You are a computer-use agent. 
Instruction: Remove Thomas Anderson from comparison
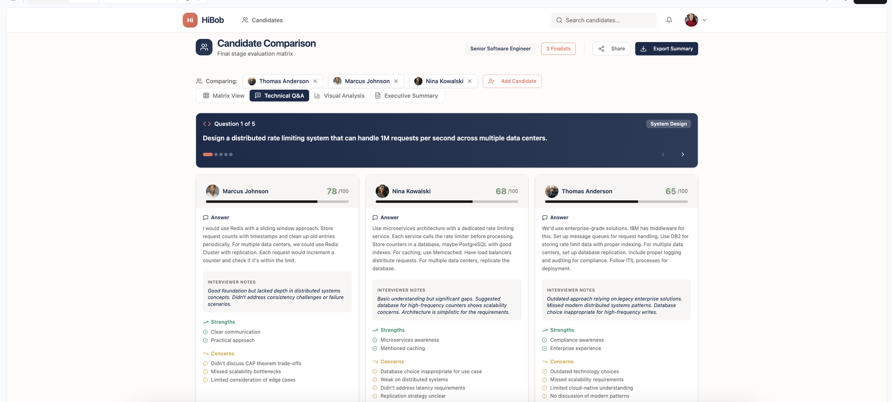[315, 81]
